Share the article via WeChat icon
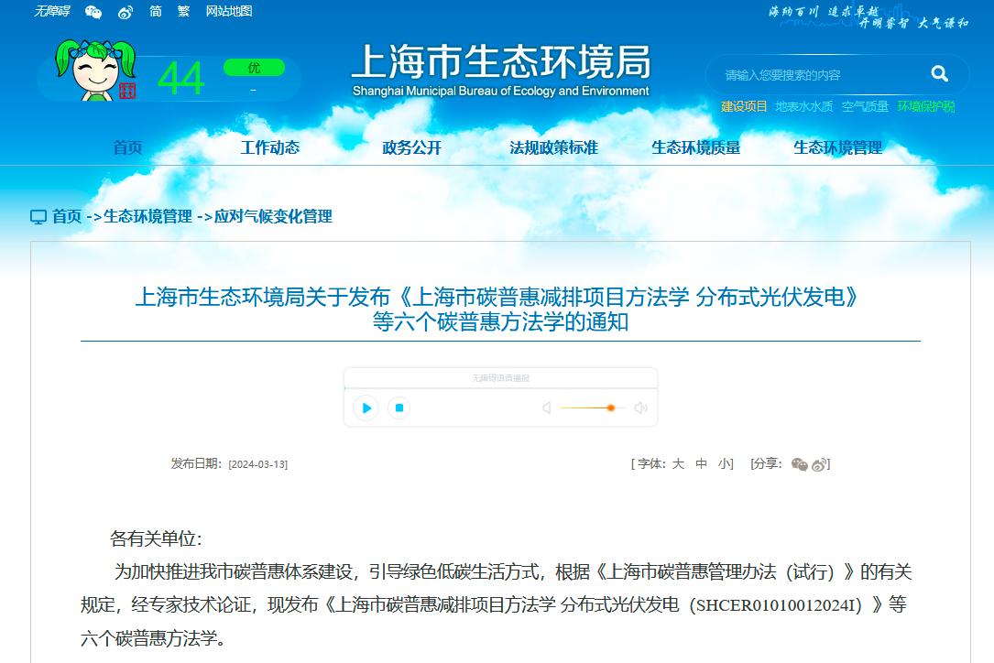This screenshot has height=663, width=994. point(800,464)
